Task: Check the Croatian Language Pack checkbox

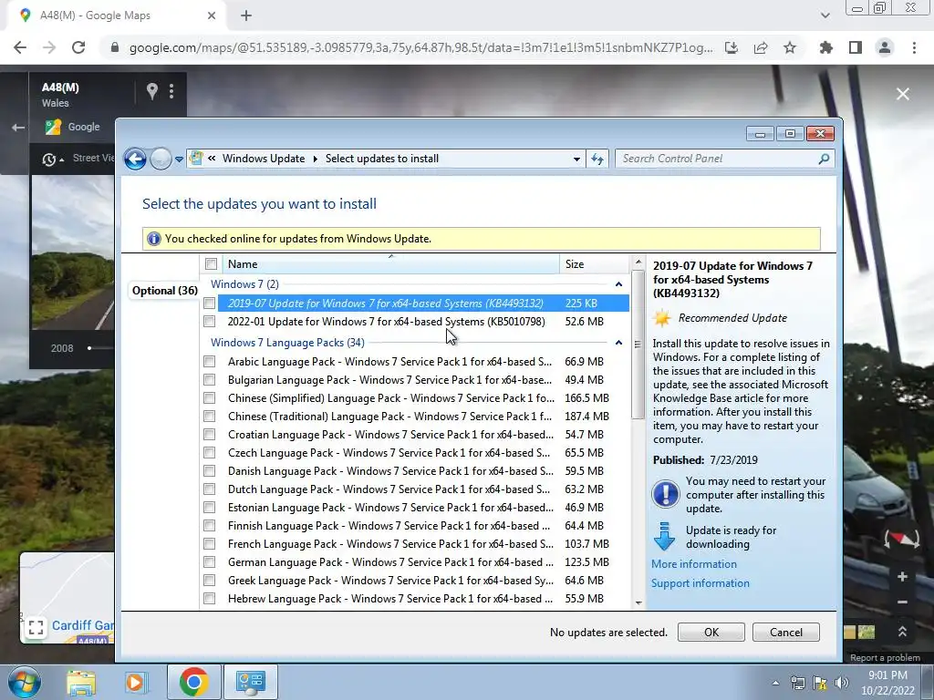Action: point(209,435)
